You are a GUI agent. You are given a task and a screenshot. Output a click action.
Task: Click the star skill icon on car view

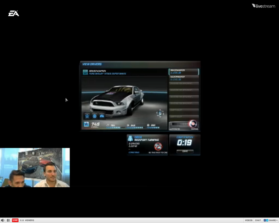pyautogui.click(x=87, y=116)
